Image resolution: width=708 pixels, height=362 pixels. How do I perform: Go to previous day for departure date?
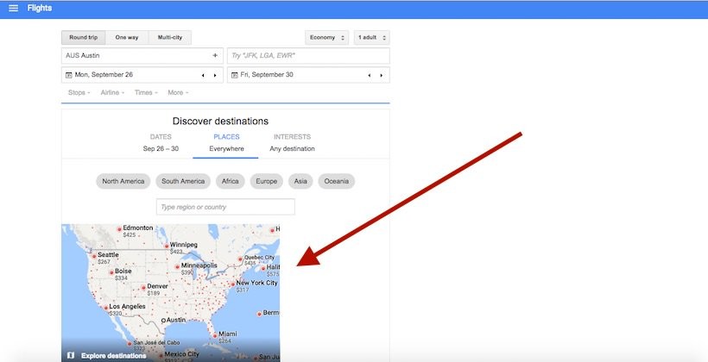pyautogui.click(x=204, y=75)
